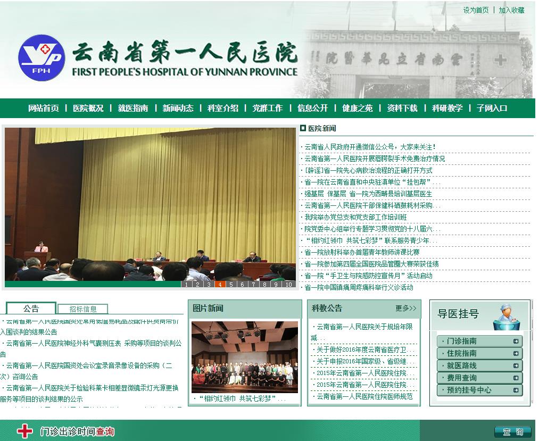Screen dimensions: 539x441
Task: Select slide 8 in slideshow pager
Action: click(x=264, y=284)
